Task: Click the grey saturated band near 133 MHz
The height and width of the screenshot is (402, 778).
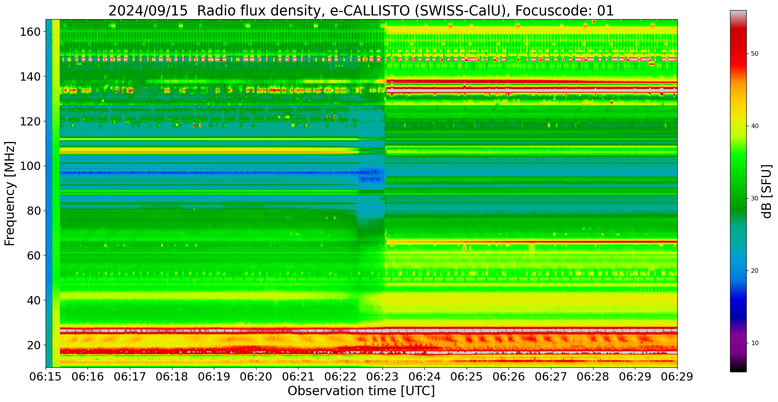Action: [531, 90]
